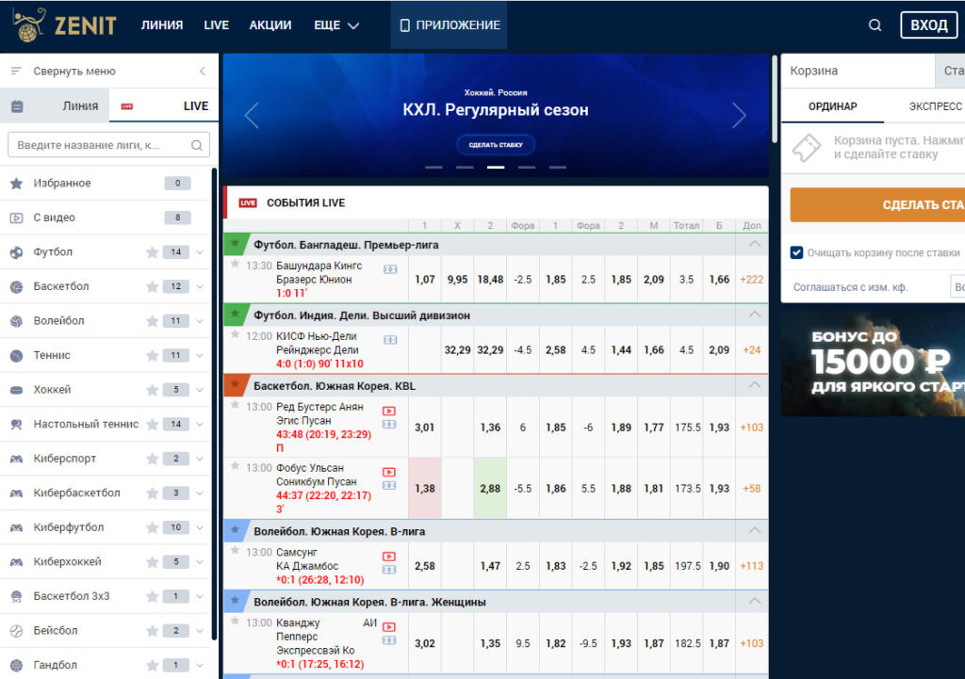Click orange СДЕЛАТЬ СТАВКУ bet slip button
Image resolution: width=965 pixels, height=679 pixels.
[x=877, y=204]
